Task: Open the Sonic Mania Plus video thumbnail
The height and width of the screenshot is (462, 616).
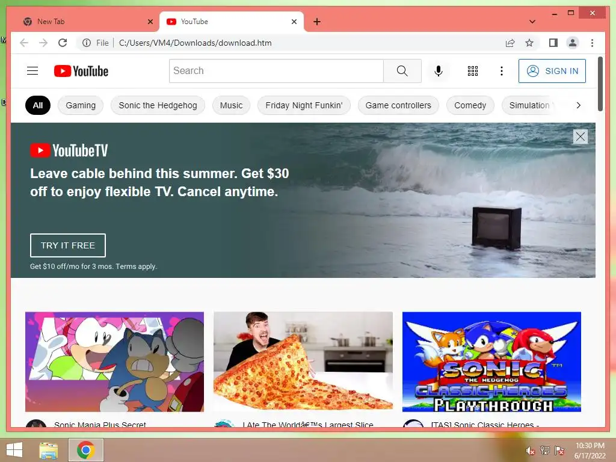Action: click(114, 362)
